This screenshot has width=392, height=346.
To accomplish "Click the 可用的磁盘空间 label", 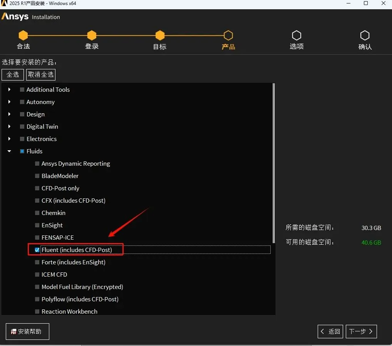I will pyautogui.click(x=310, y=242).
